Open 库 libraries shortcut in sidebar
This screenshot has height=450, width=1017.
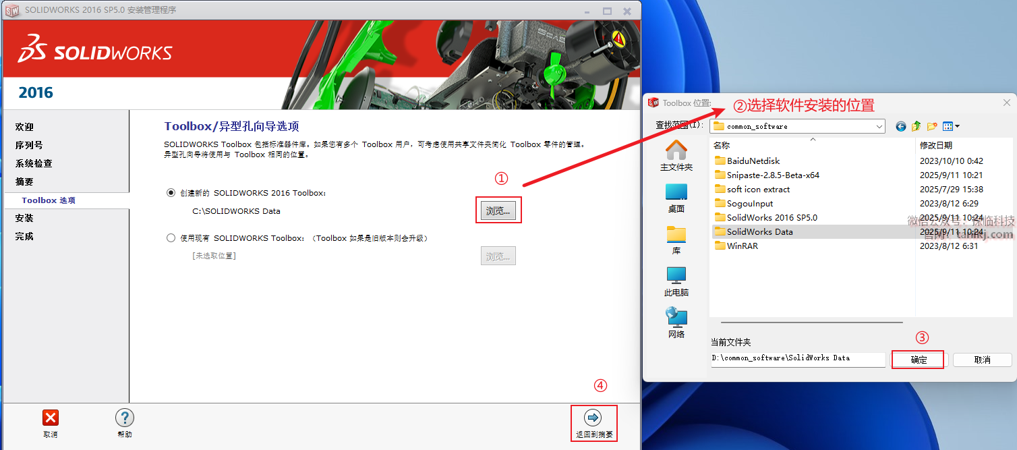(676, 240)
